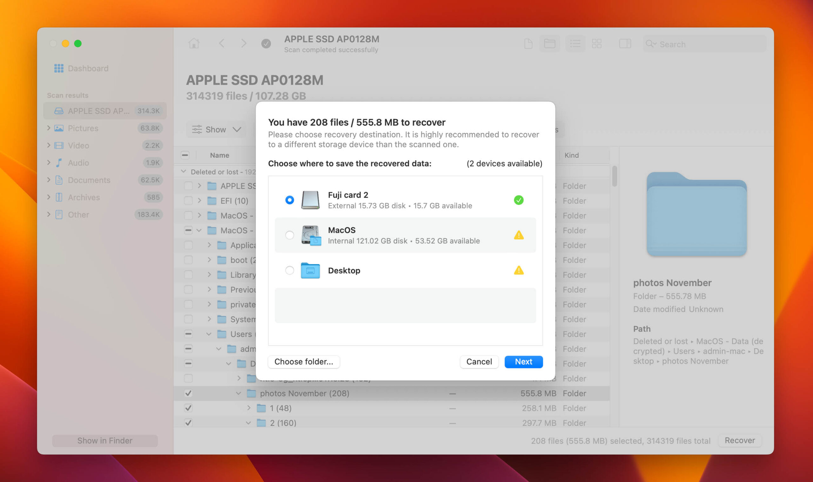
Task: Click in the Search field
Action: (x=705, y=44)
